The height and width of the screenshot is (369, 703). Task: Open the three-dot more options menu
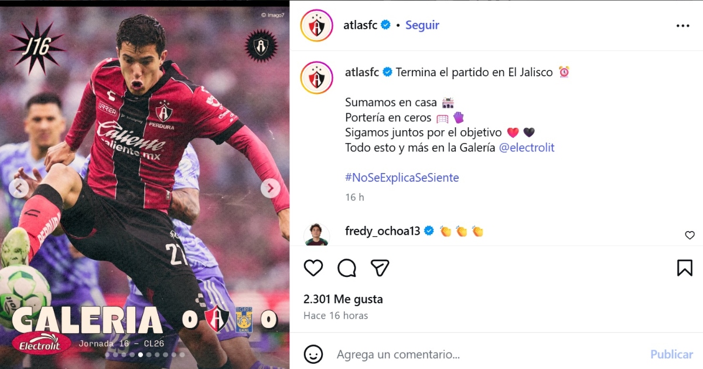tap(683, 26)
